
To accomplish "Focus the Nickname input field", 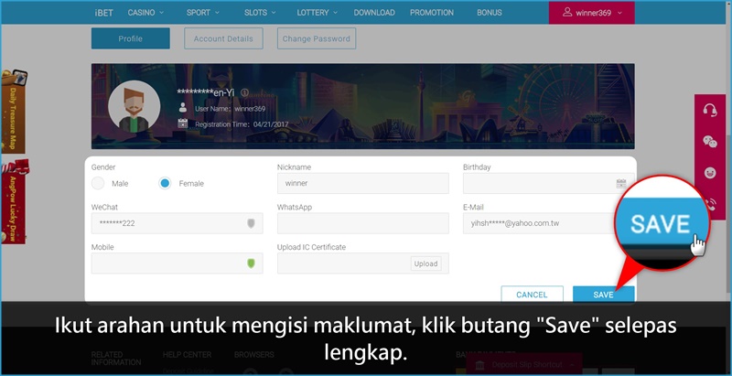I will (x=362, y=183).
